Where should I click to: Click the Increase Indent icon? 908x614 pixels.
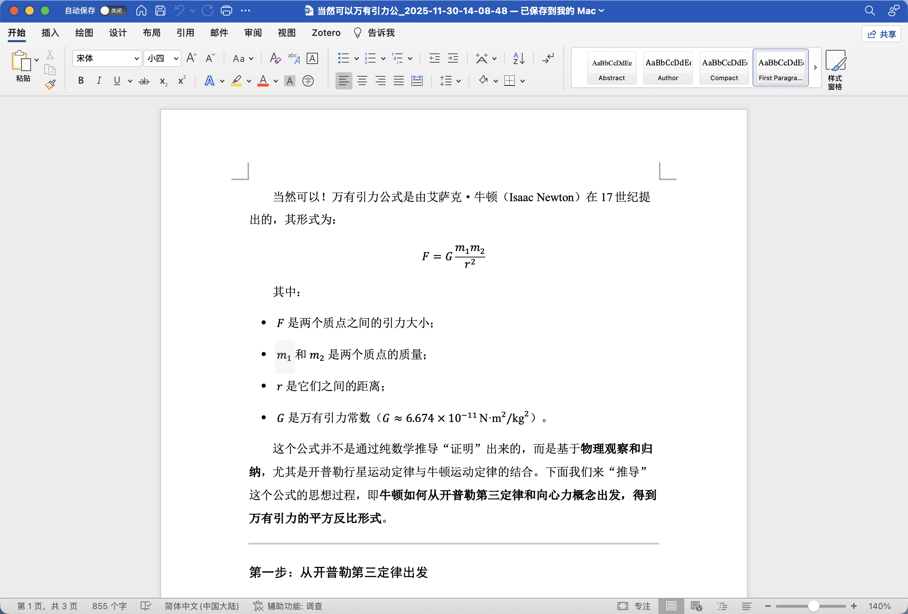click(453, 59)
